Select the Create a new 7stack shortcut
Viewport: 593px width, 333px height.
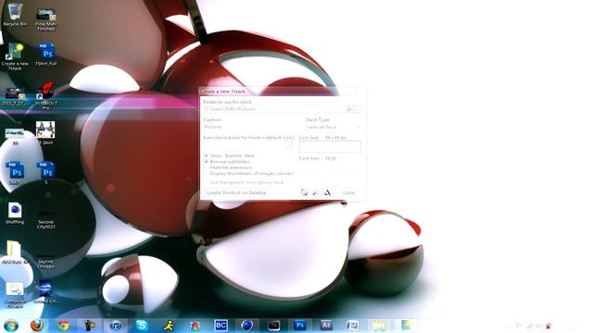click(15, 56)
